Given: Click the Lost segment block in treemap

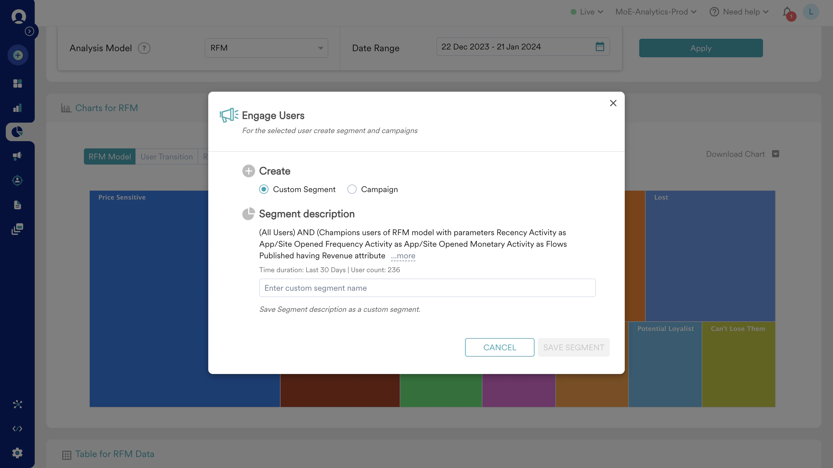Looking at the screenshot, I should (710, 255).
